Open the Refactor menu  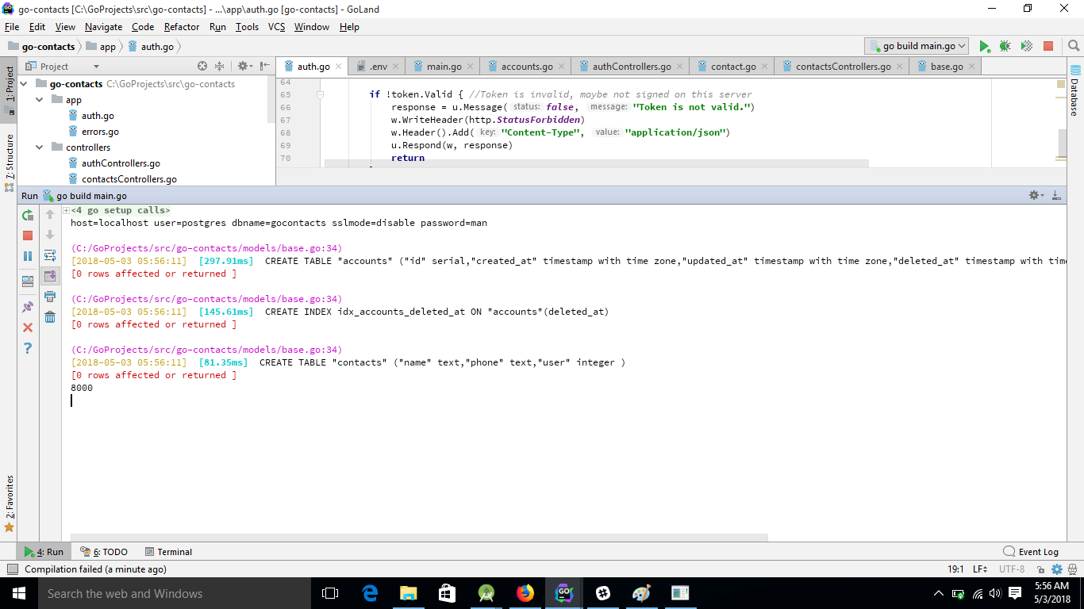click(182, 27)
